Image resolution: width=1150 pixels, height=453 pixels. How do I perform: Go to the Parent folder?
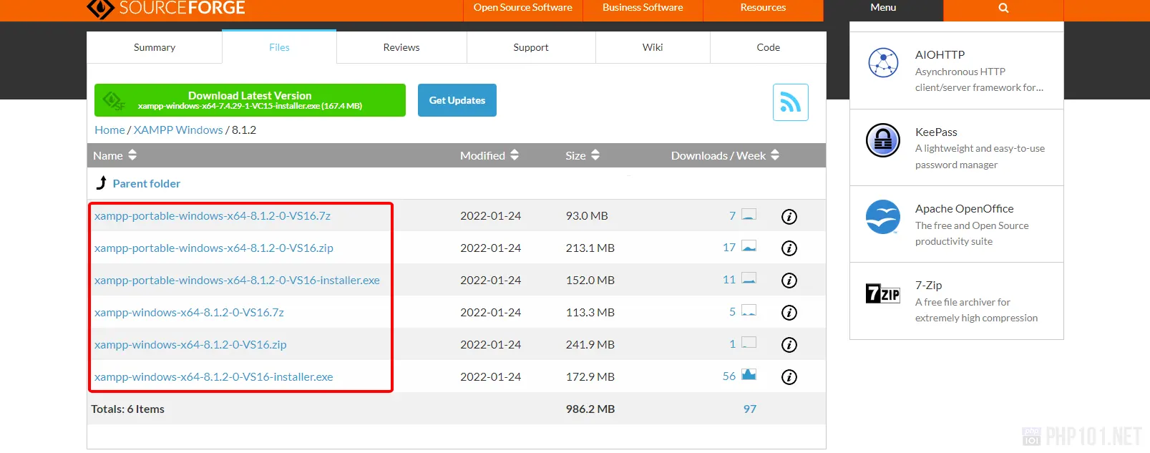(146, 184)
